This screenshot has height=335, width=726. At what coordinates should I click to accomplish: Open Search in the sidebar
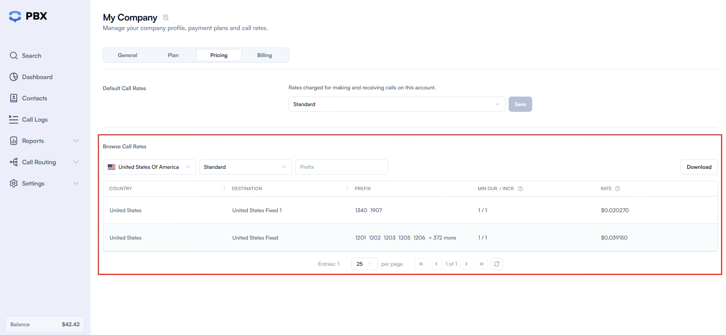click(x=32, y=56)
